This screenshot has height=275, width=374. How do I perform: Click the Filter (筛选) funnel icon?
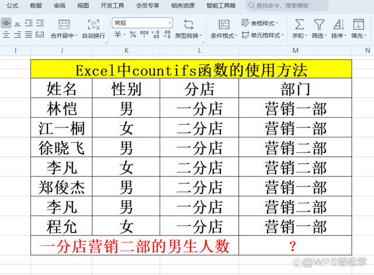(x=318, y=25)
